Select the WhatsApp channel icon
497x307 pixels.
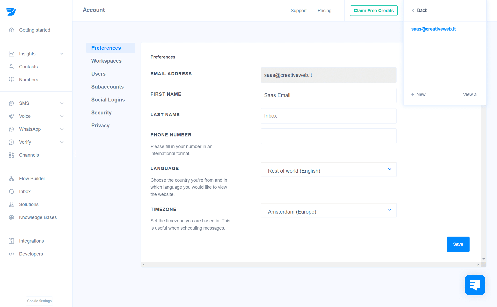pyautogui.click(x=11, y=129)
